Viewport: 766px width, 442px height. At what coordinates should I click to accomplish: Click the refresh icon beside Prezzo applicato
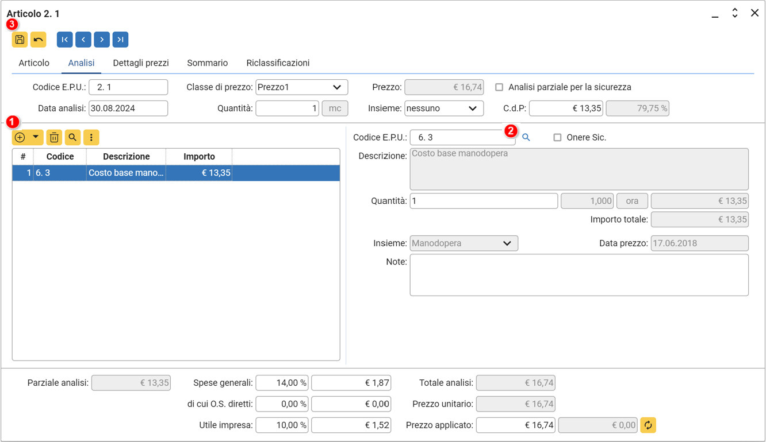click(648, 425)
